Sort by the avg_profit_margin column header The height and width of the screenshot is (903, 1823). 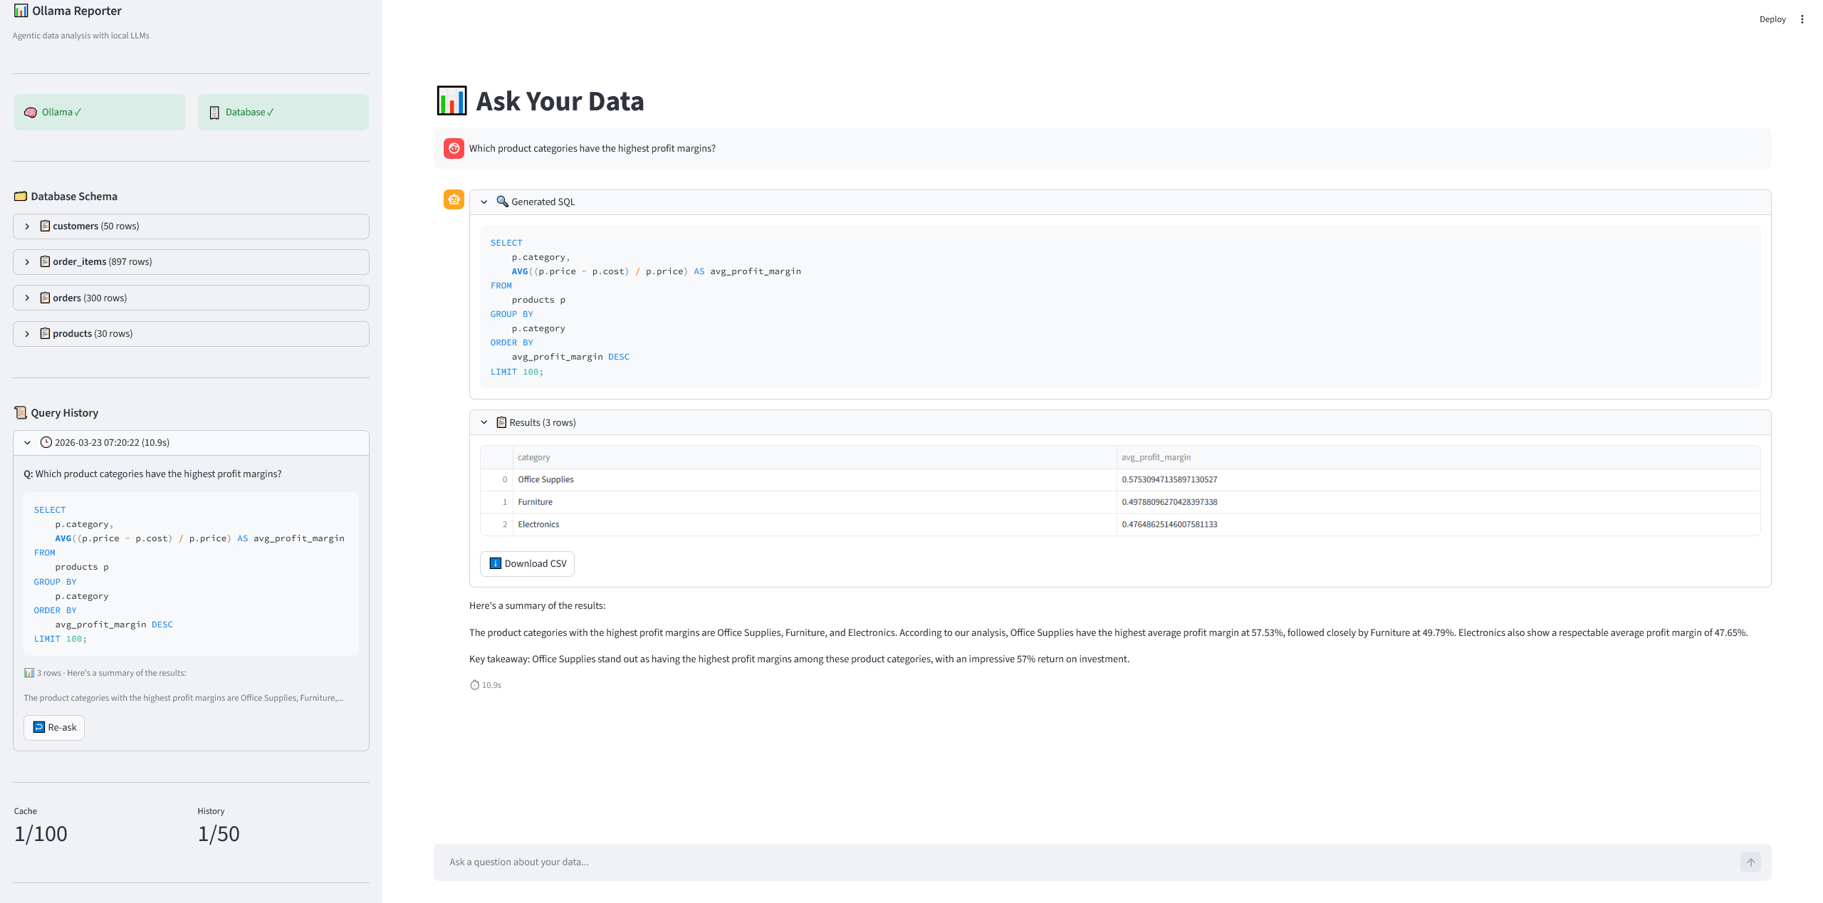[1156, 457]
